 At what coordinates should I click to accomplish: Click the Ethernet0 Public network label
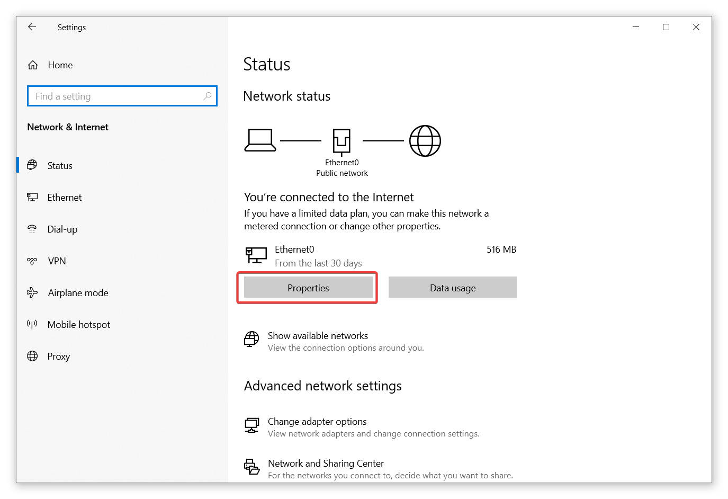click(342, 168)
